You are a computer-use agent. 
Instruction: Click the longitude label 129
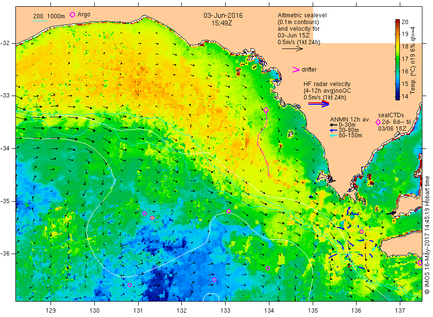tap(51, 311)
